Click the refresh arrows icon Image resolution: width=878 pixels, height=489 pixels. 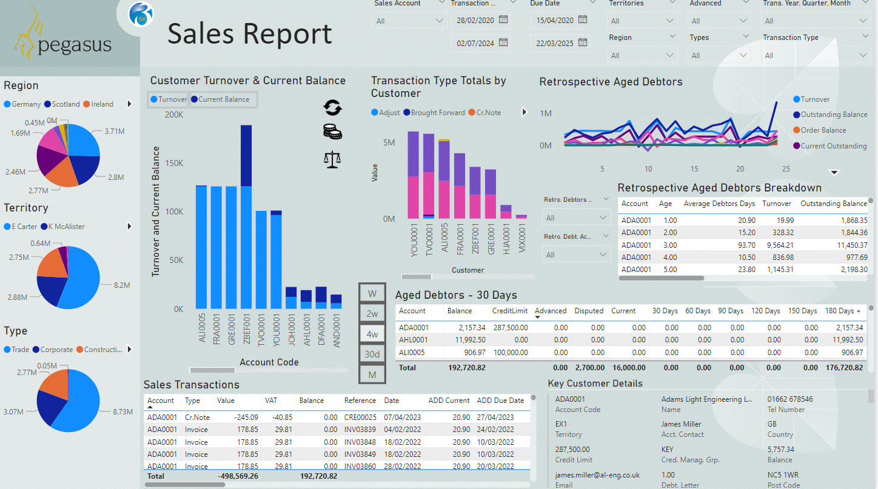[x=332, y=108]
